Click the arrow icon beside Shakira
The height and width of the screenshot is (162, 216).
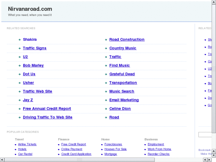pyautogui.click(x=20, y=40)
